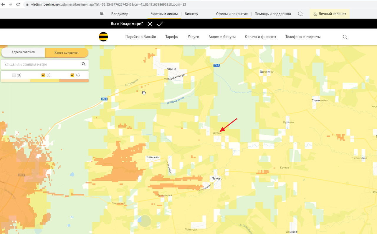
Task: Toggle the 2G coverage checkbox
Action: [14, 75]
